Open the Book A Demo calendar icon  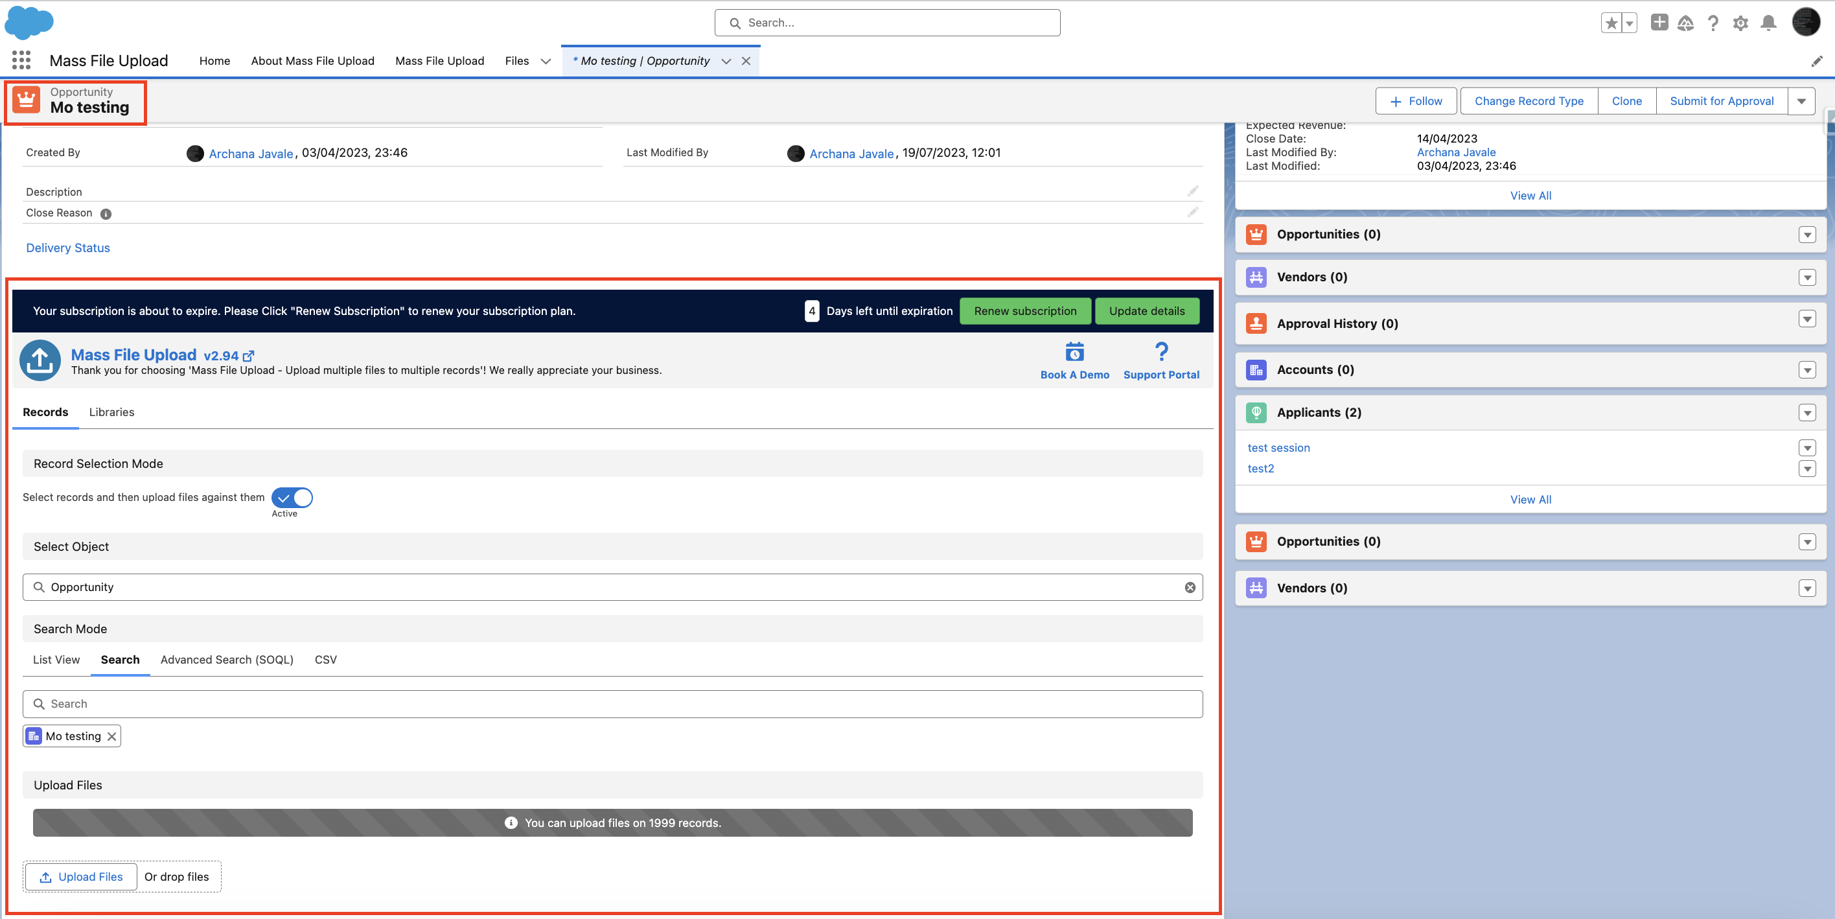click(x=1074, y=352)
